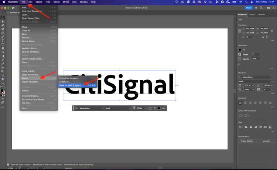Select the Pen tool
This screenshot has width=277, height=170.
click(x=3, y=25)
